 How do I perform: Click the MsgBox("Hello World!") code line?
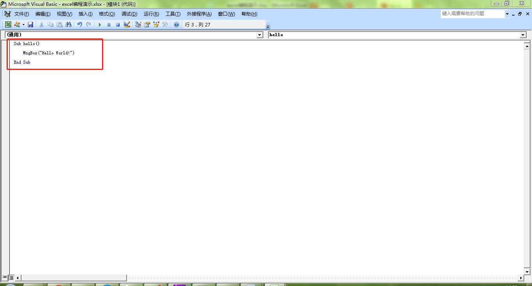pos(49,53)
